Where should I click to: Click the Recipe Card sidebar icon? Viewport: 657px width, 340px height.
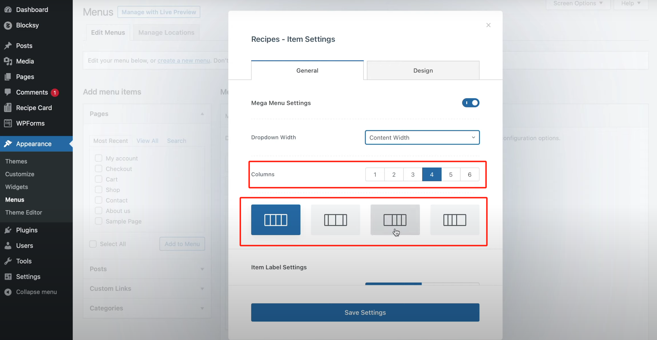[x=8, y=108]
